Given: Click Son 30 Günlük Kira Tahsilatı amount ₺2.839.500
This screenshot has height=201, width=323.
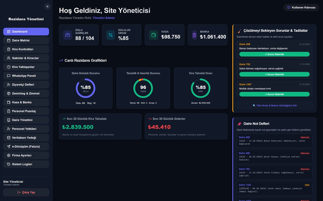Looking at the screenshot, I should pyautogui.click(x=78, y=127).
